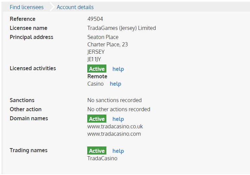Click the help link for Domain names
This screenshot has width=250, height=175.
(x=118, y=119)
